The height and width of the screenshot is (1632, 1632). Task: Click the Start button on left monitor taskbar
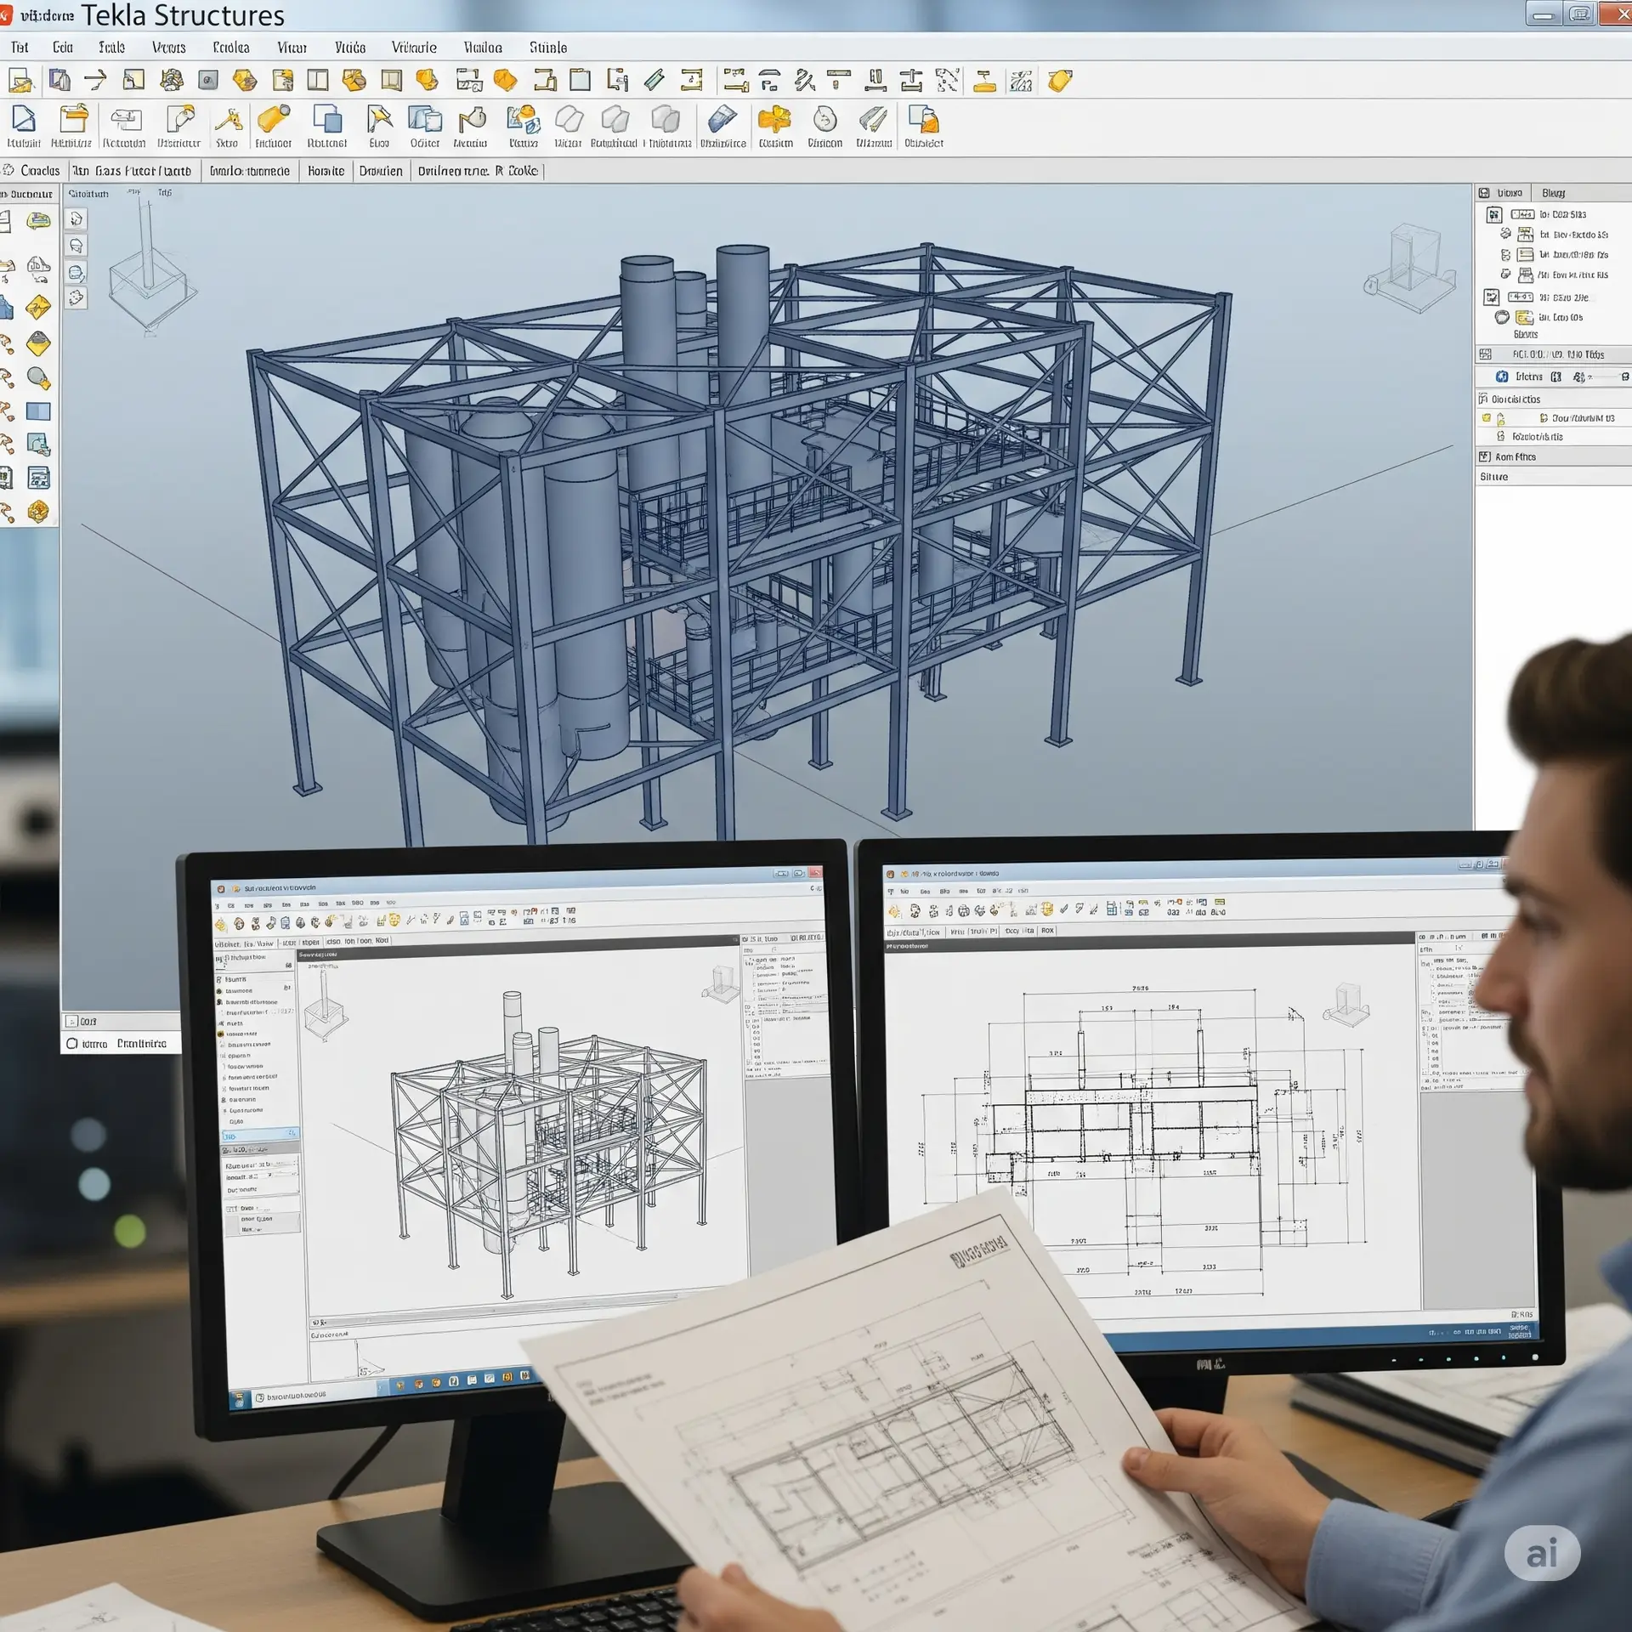click(x=241, y=1398)
